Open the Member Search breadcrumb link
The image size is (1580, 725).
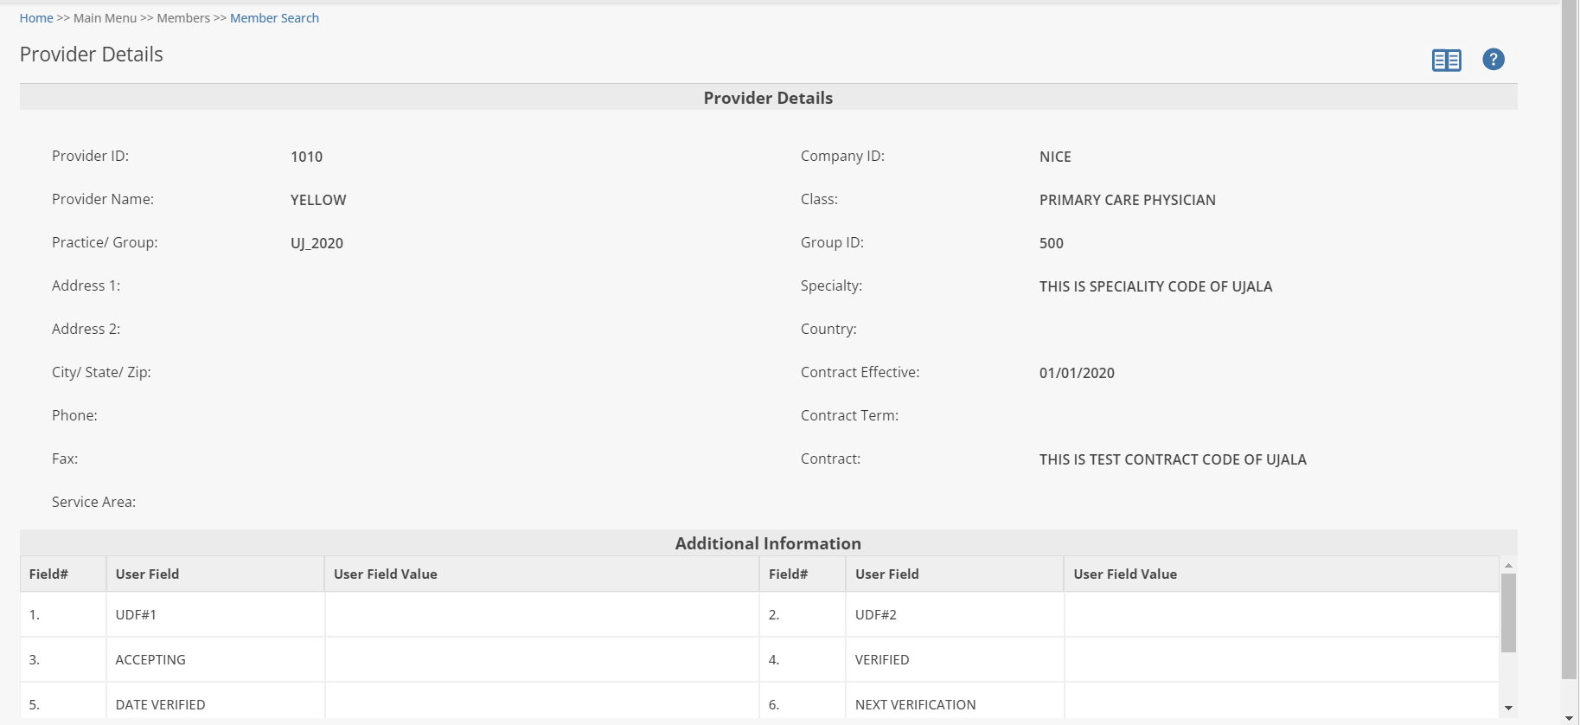[x=274, y=18]
